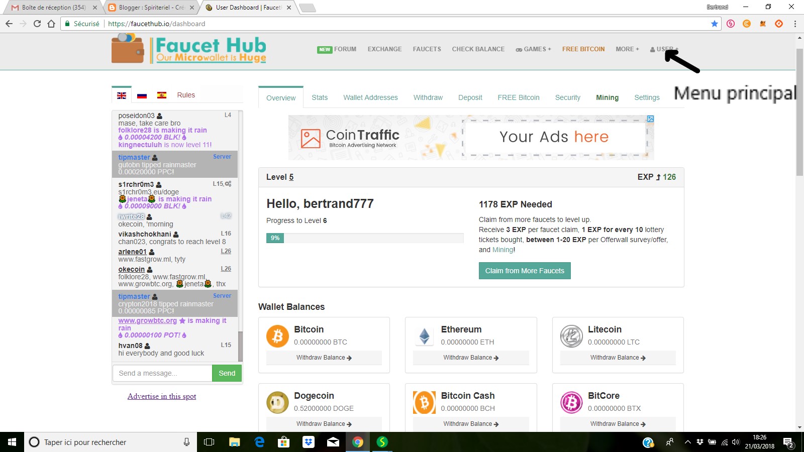Open the orange C coin extension
The width and height of the screenshot is (804, 452).
(x=747, y=24)
